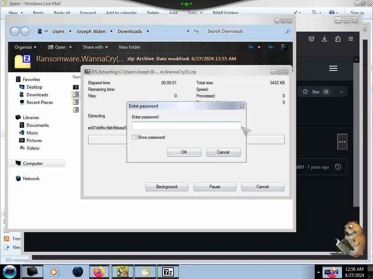Image resolution: width=373 pixels, height=279 pixels.
Task: Select Computer in the navigation pane
Action: click(33, 163)
